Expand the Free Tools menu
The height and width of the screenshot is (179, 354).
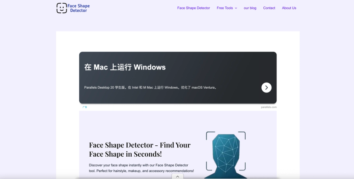[227, 8]
